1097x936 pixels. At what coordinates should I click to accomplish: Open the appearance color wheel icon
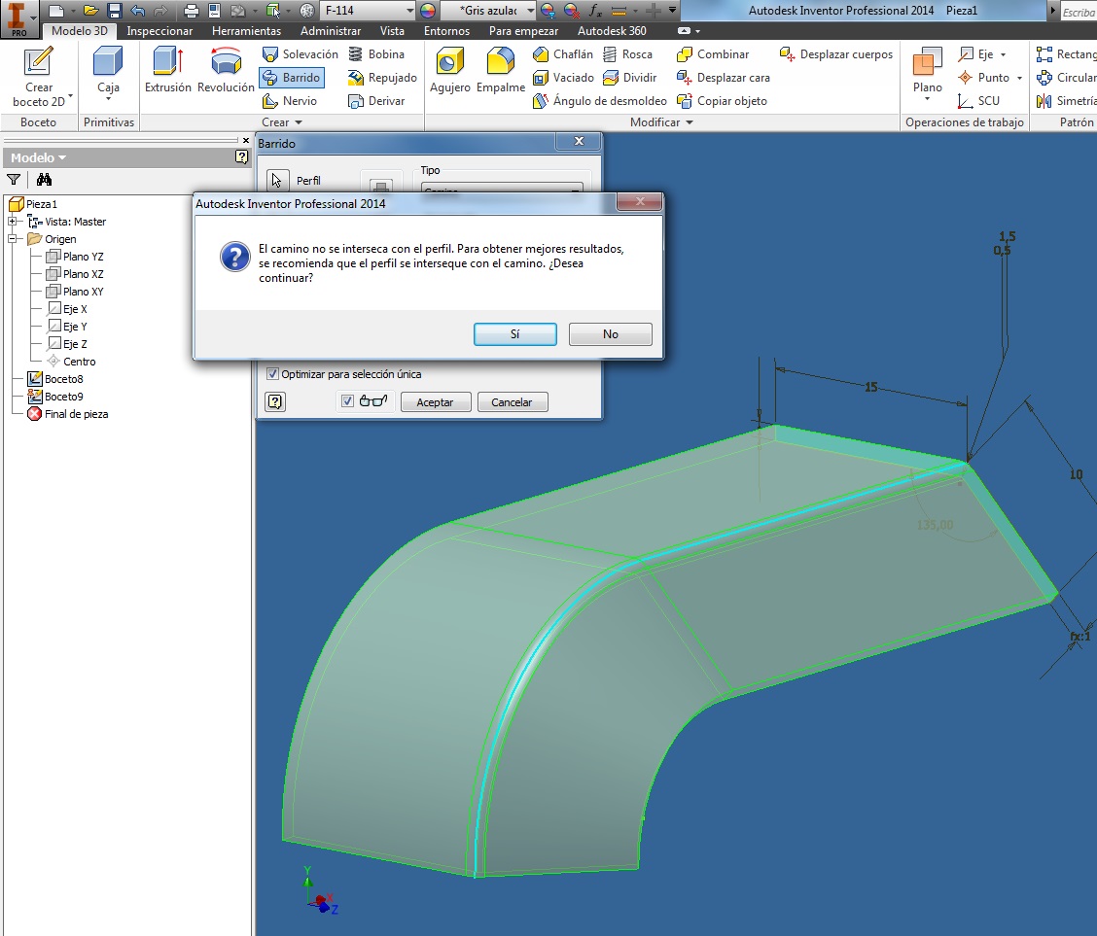pos(428,11)
